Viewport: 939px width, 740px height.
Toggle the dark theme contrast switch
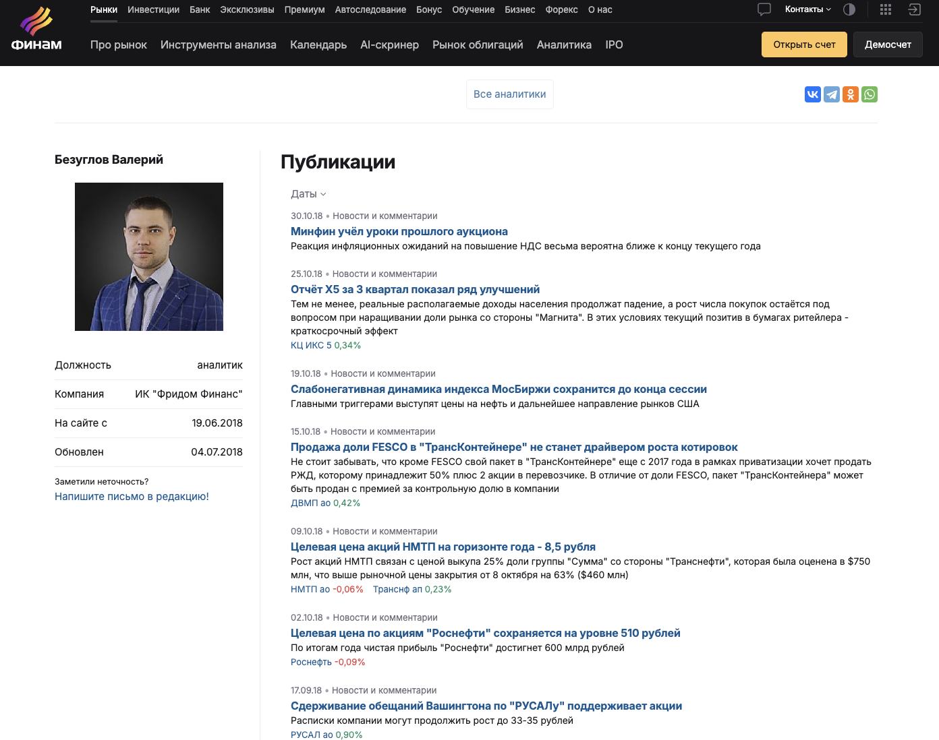tap(849, 9)
